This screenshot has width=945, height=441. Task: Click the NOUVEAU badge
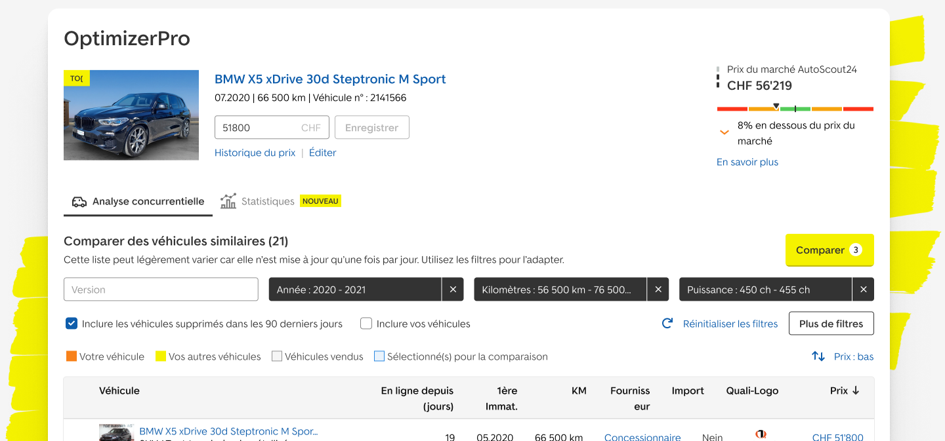click(x=320, y=201)
